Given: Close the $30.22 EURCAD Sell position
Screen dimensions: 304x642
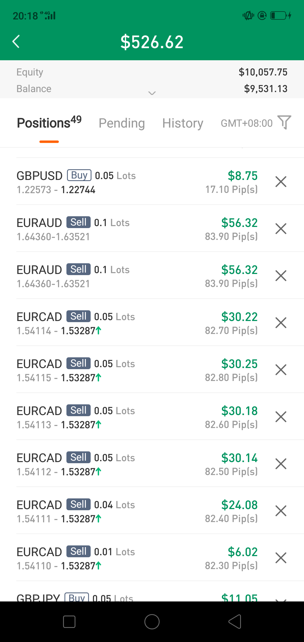Looking at the screenshot, I should 281,323.
